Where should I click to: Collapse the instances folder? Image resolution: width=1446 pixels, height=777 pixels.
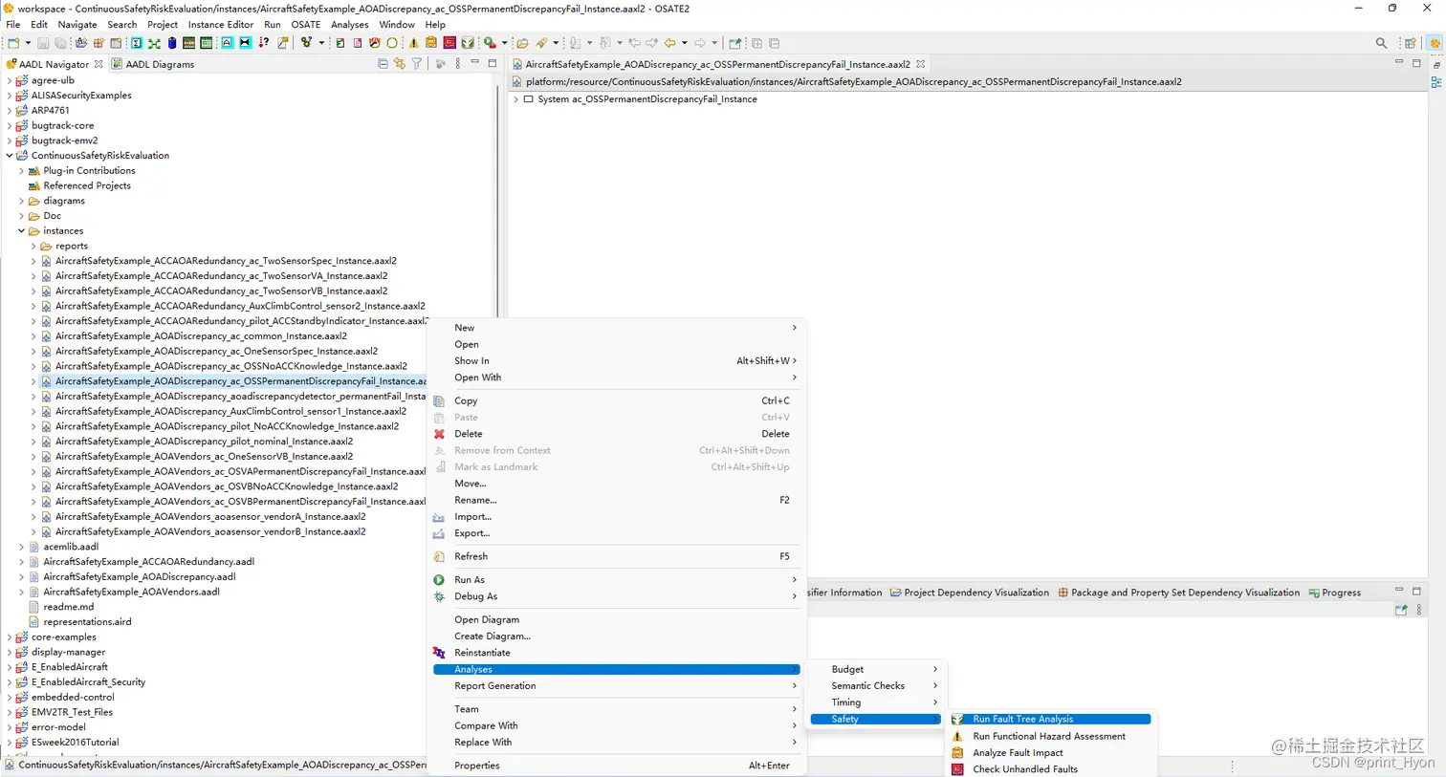coord(21,231)
